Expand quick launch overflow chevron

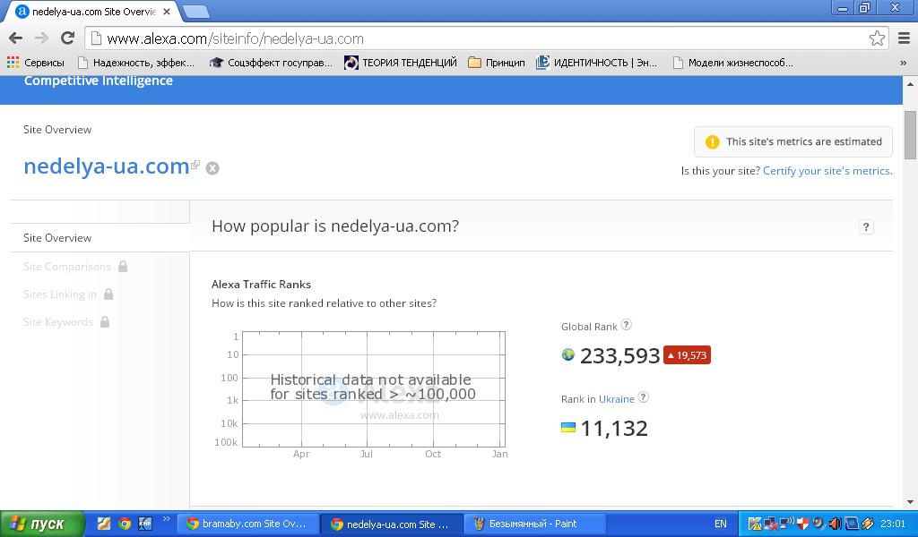click(166, 519)
